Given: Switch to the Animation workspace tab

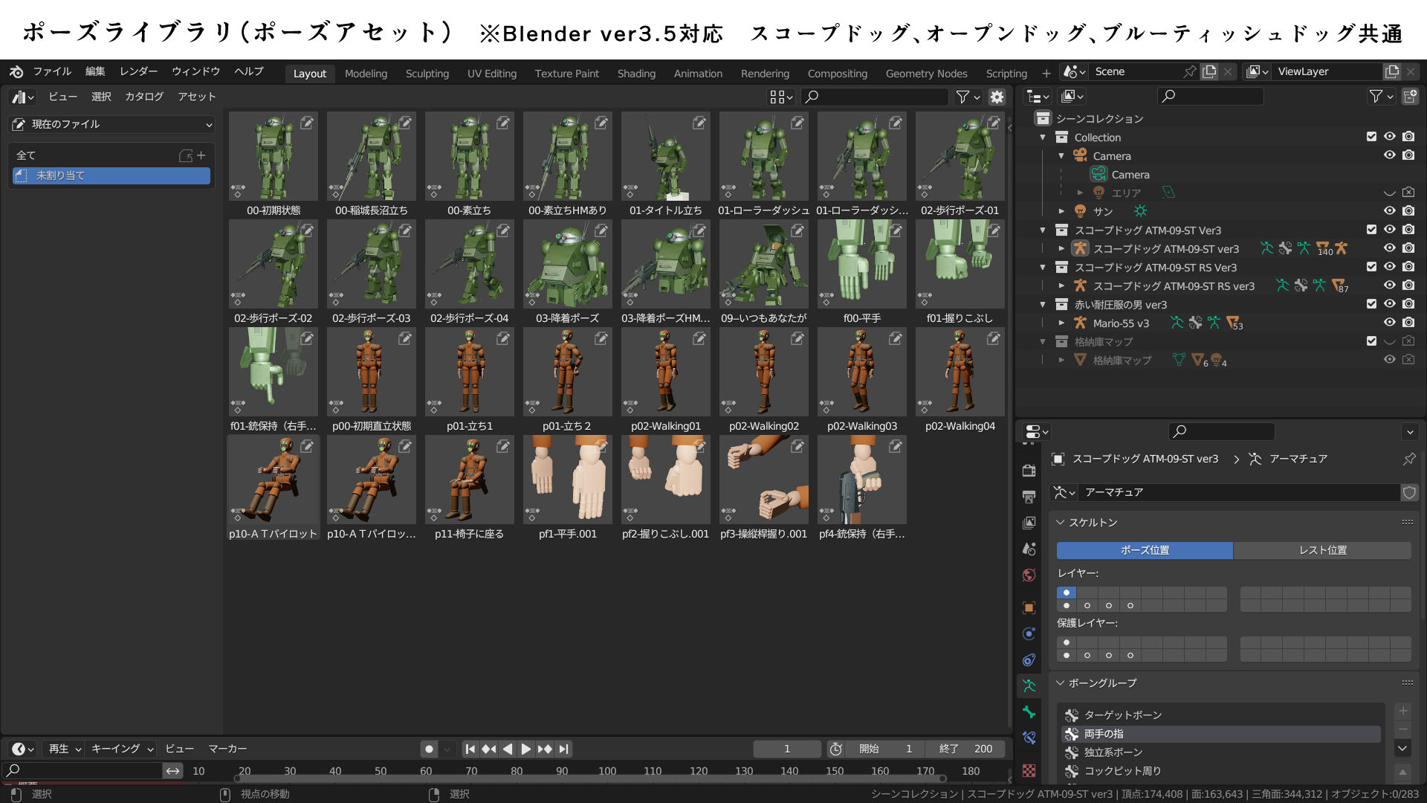Looking at the screenshot, I should pos(696,73).
